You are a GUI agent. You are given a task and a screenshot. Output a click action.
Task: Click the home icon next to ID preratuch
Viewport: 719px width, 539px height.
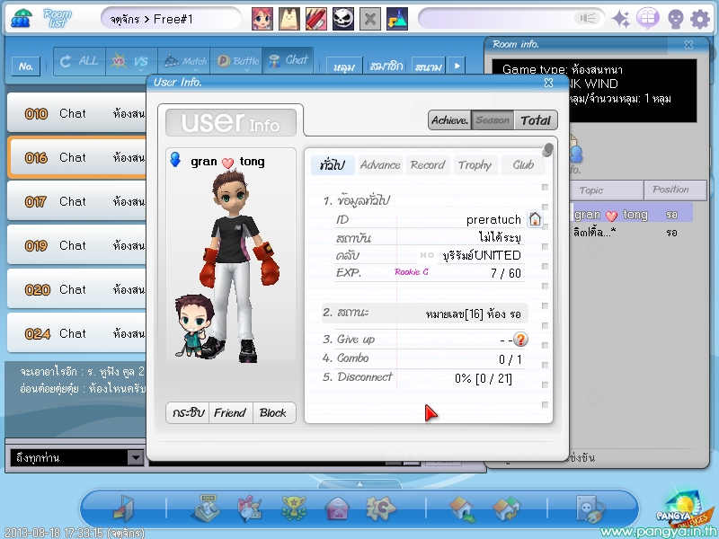[x=535, y=219]
